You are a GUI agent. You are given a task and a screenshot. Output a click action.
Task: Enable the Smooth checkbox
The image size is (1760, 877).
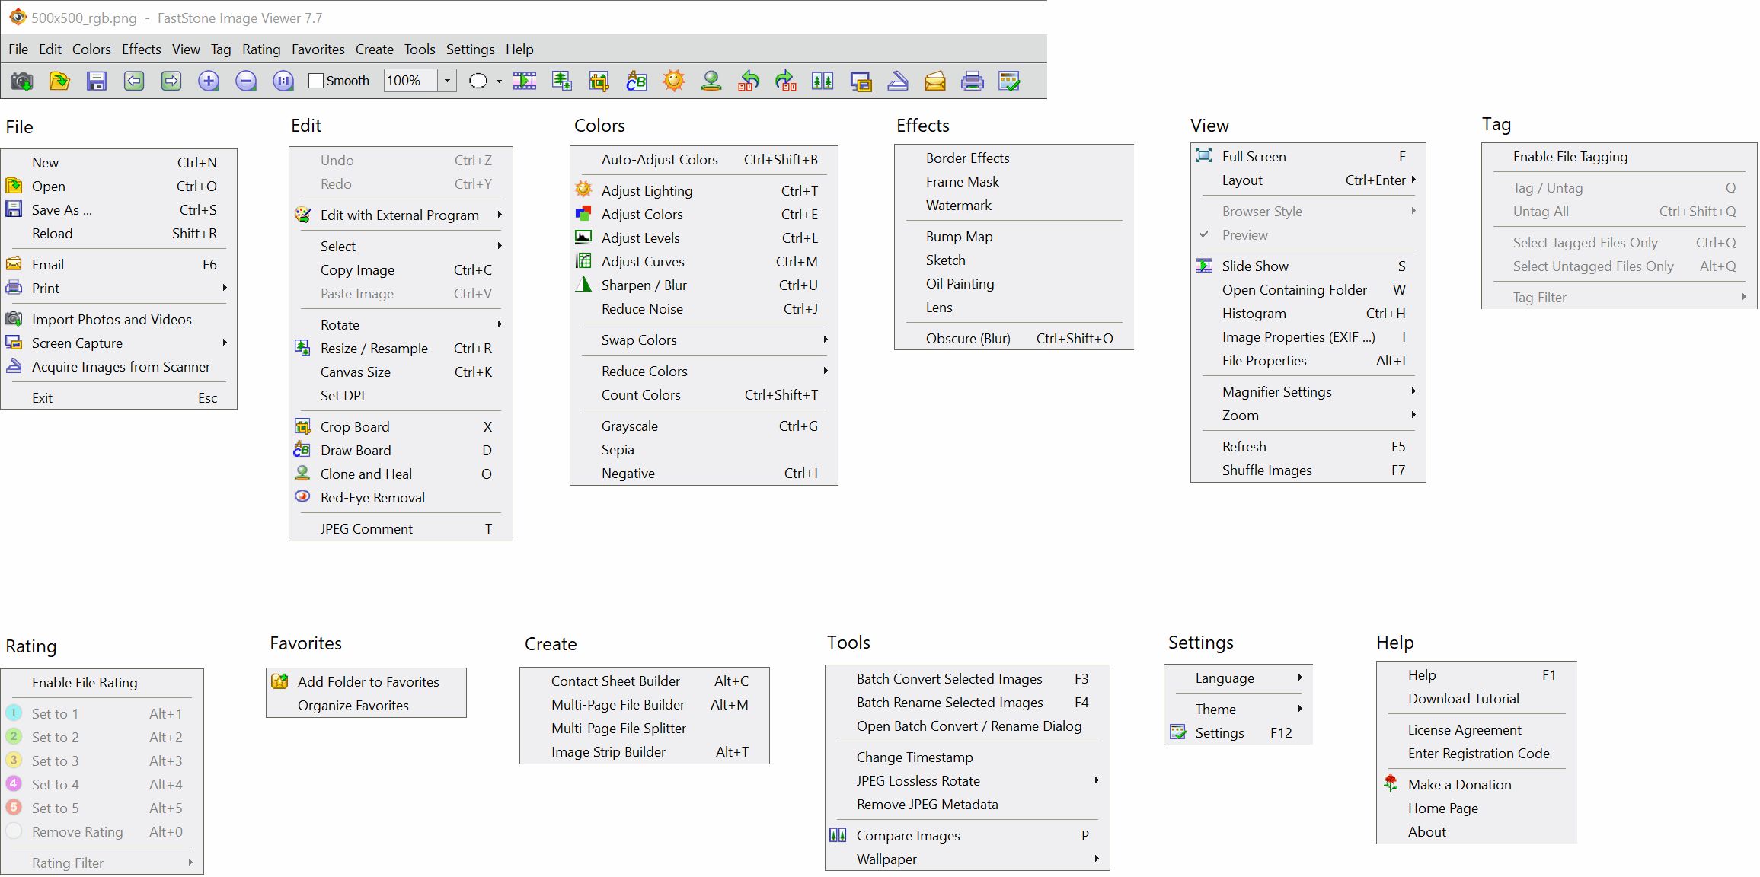316,81
